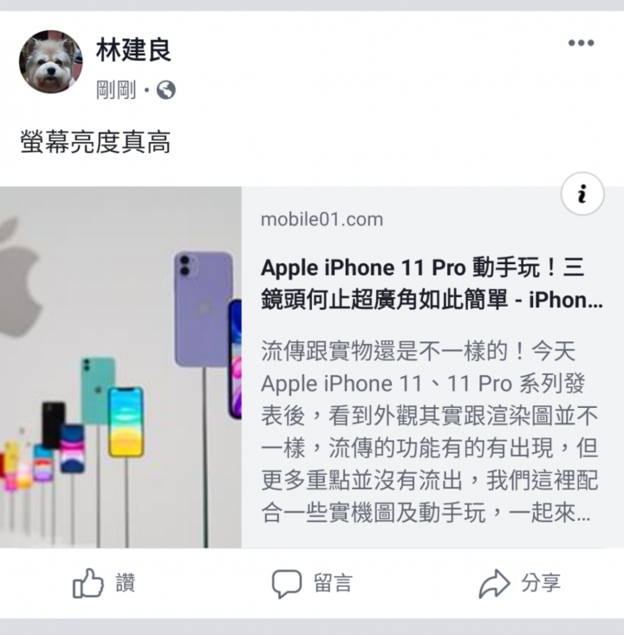Tap the share arrow icon
Screen dimensions: 624x635
click(494, 584)
